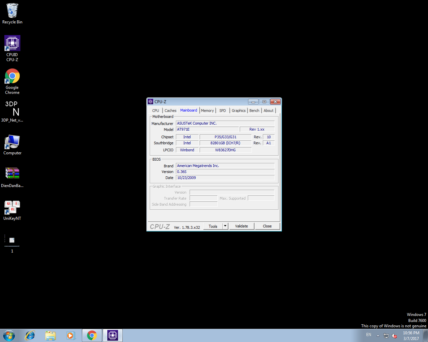Open the network tray icon
Screen dimensions: 428x342
click(x=386, y=336)
